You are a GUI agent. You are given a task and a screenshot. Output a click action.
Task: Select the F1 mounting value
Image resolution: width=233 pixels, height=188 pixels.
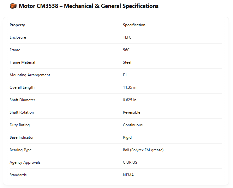coord(125,75)
